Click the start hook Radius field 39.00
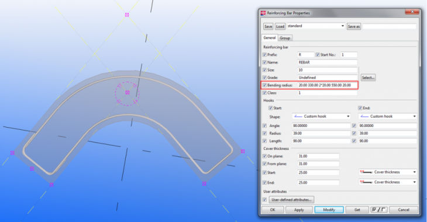This screenshot has width=427, height=222. 321,133
